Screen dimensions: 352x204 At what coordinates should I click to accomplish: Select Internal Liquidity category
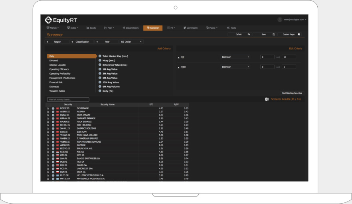pyautogui.click(x=57, y=65)
